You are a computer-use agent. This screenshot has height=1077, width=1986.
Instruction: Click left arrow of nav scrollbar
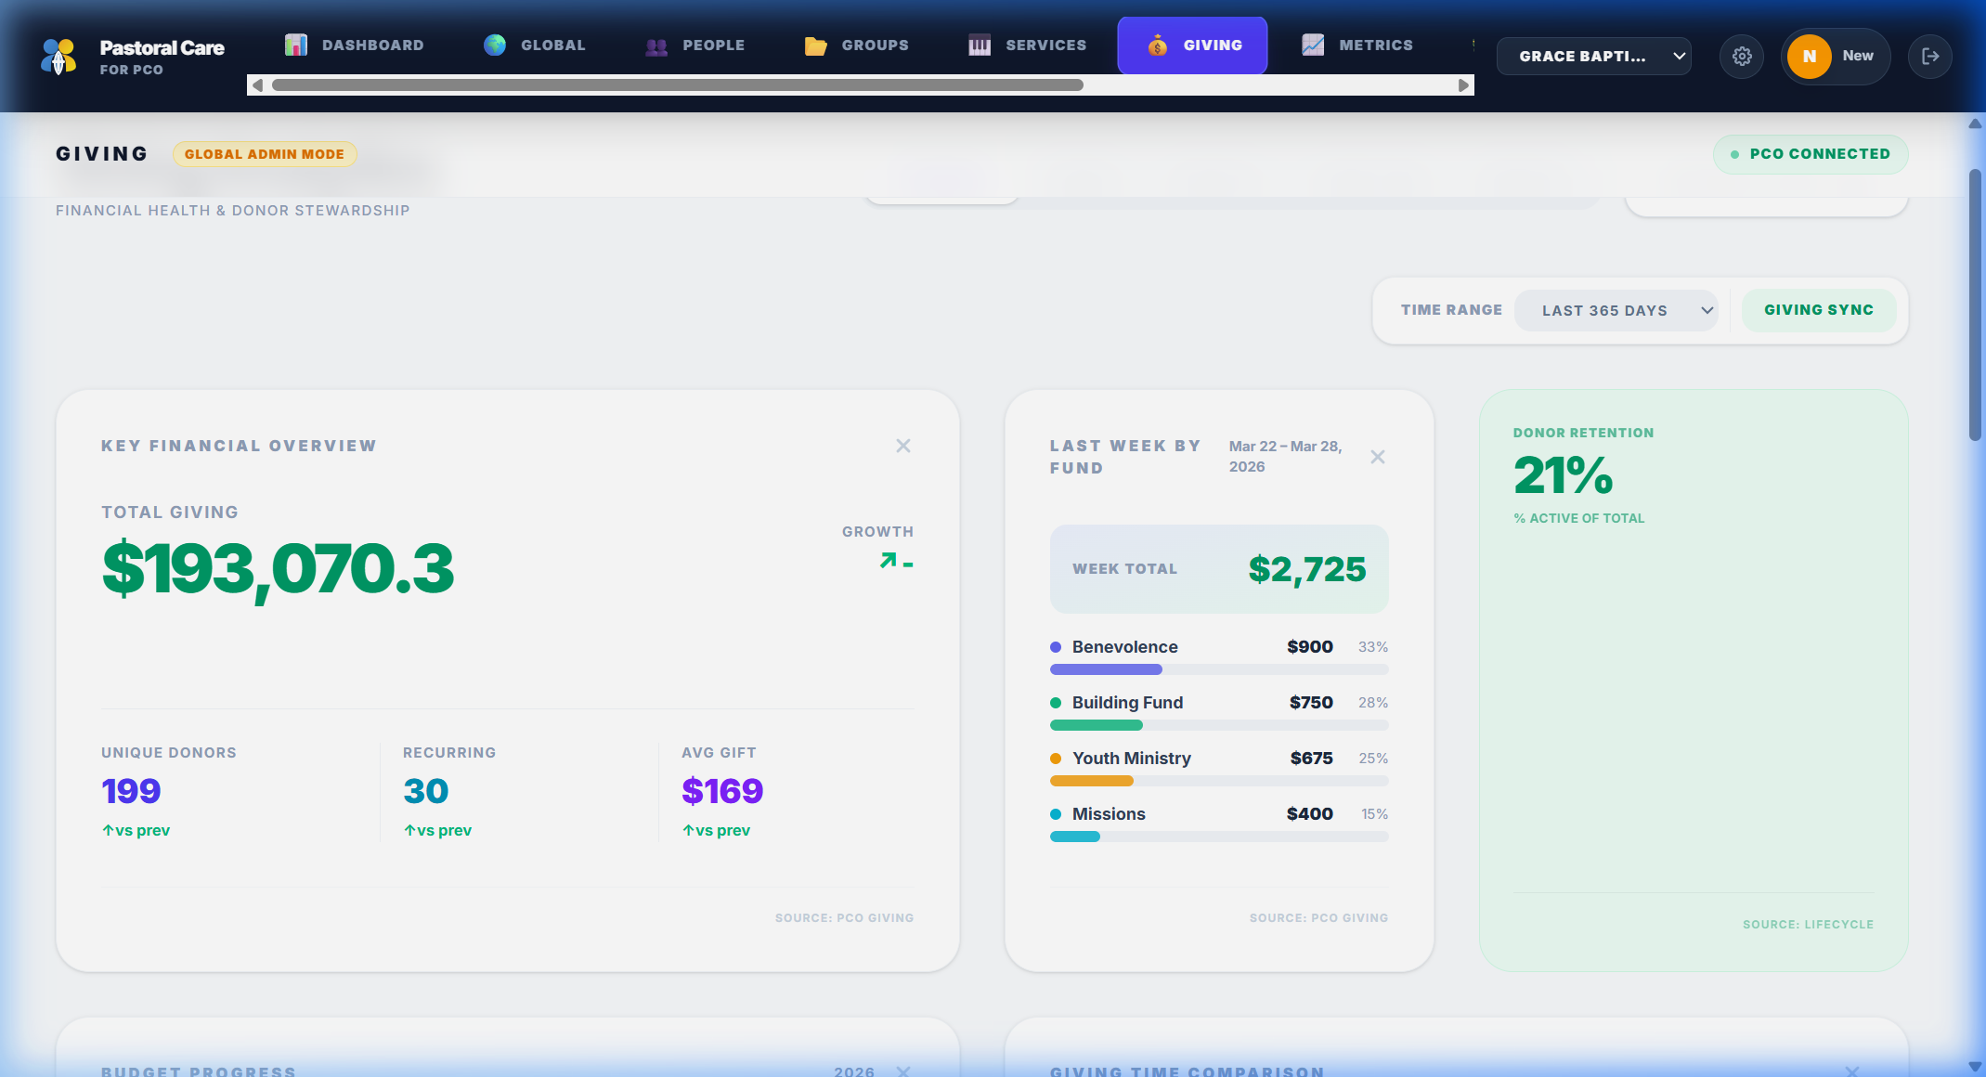tap(258, 85)
